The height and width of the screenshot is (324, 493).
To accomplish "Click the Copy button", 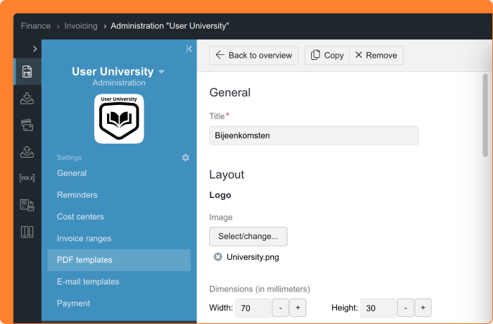I will coord(327,56).
